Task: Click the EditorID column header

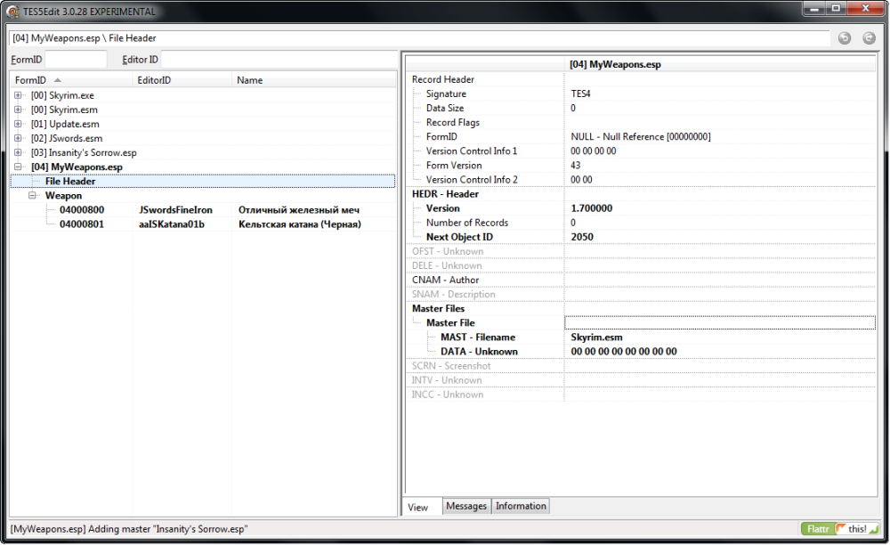Action: click(182, 80)
